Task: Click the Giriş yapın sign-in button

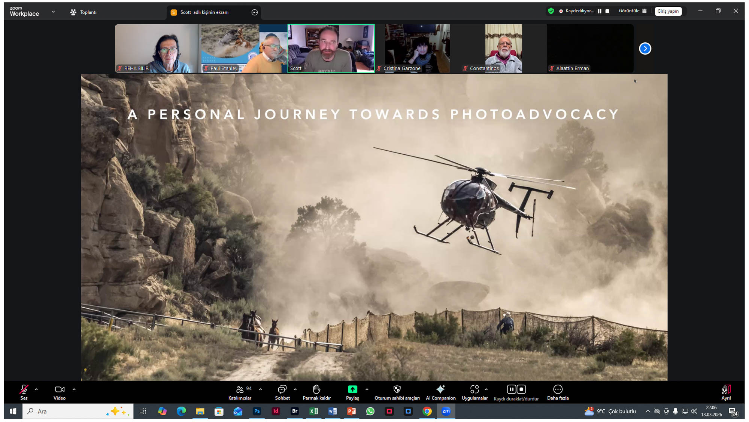Action: pyautogui.click(x=668, y=11)
